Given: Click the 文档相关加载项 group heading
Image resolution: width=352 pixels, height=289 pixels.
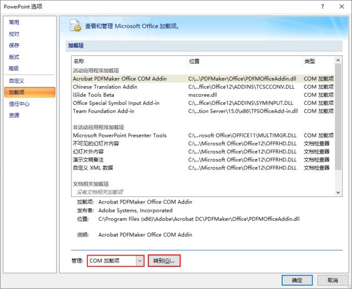Looking at the screenshot, I should coord(90,184).
